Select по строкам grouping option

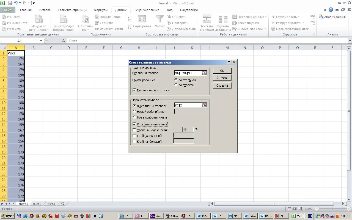pyautogui.click(x=176, y=85)
